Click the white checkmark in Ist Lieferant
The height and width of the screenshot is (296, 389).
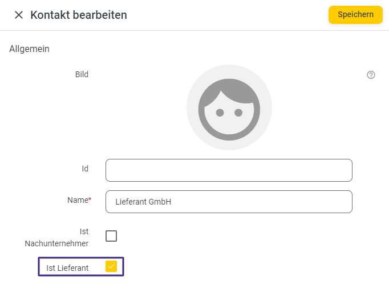[111, 267]
